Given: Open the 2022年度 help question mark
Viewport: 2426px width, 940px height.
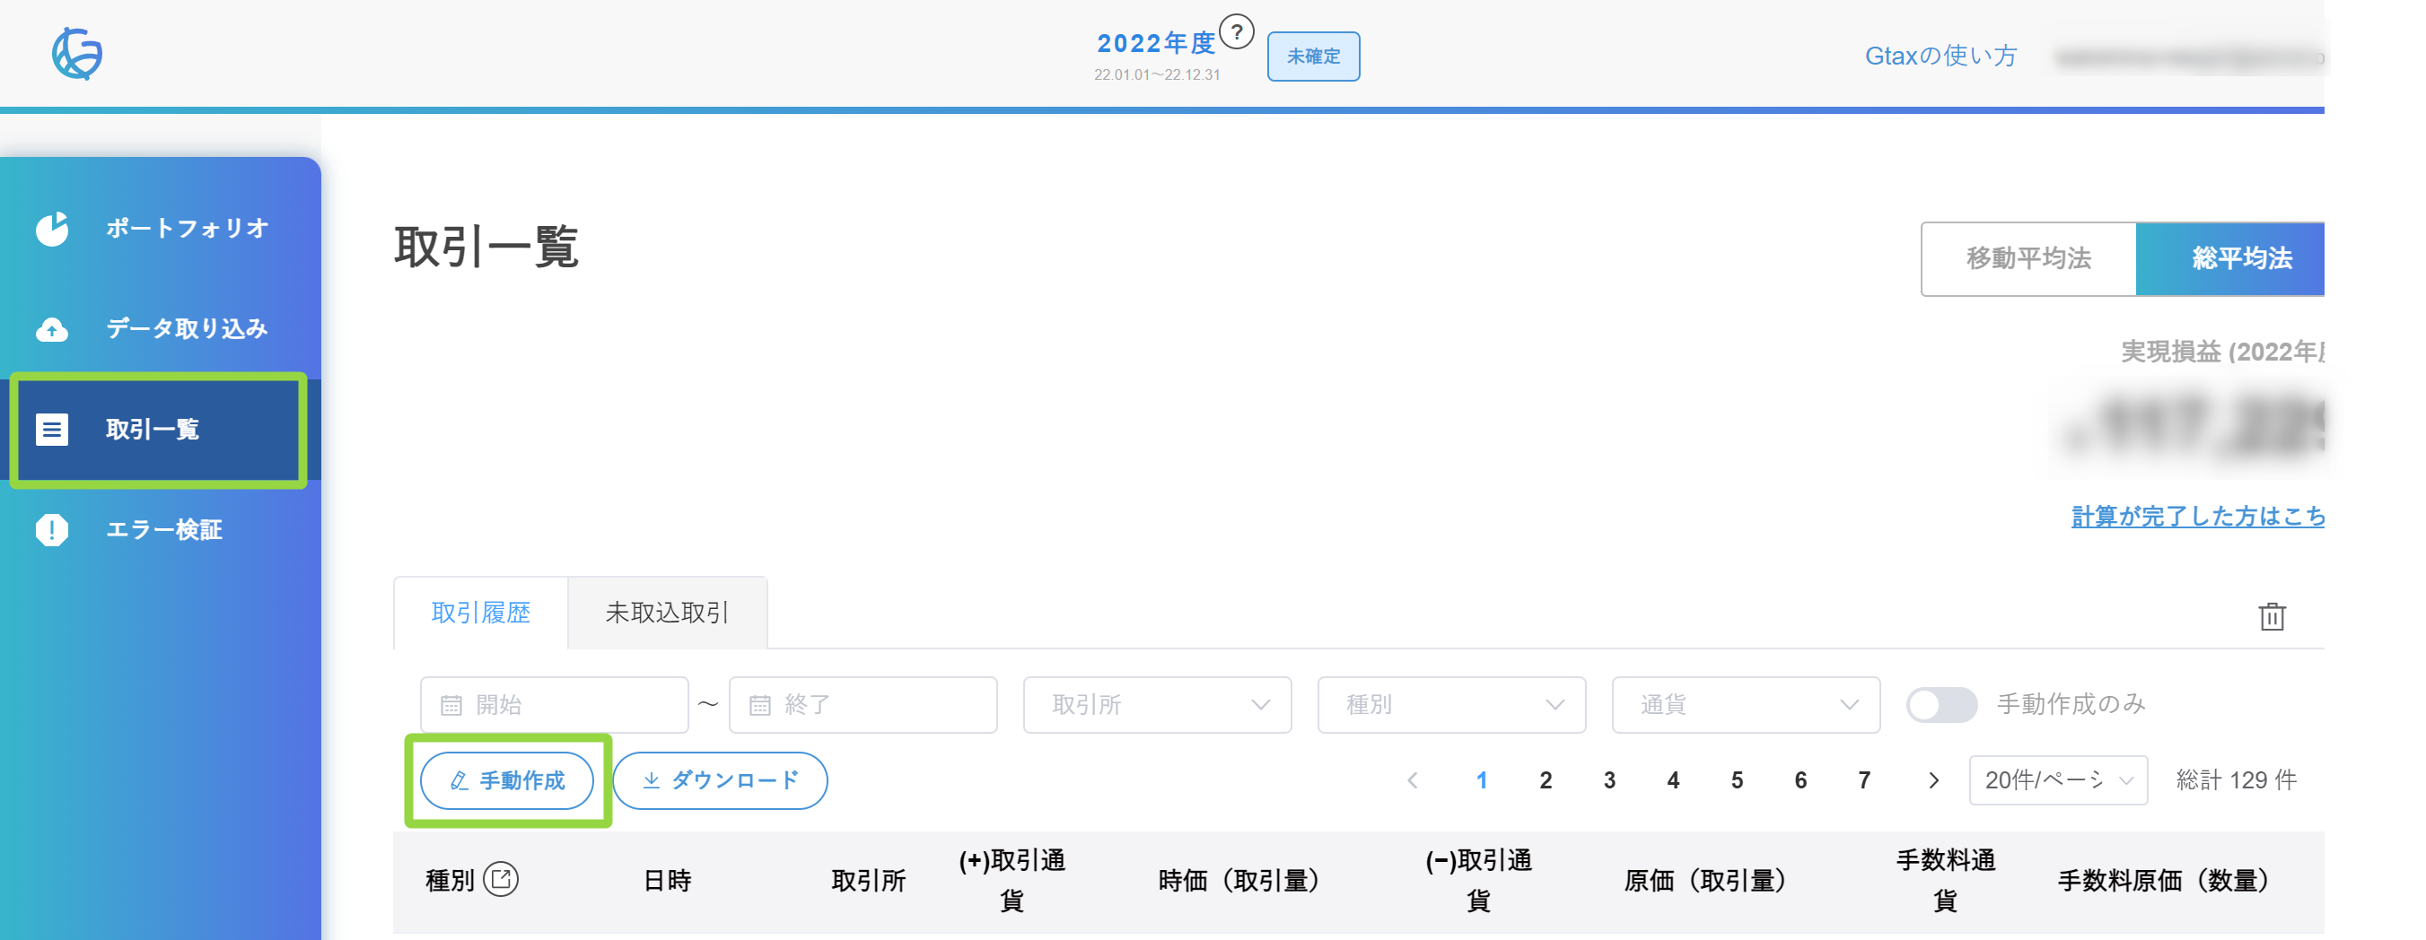Looking at the screenshot, I should point(1237,32).
